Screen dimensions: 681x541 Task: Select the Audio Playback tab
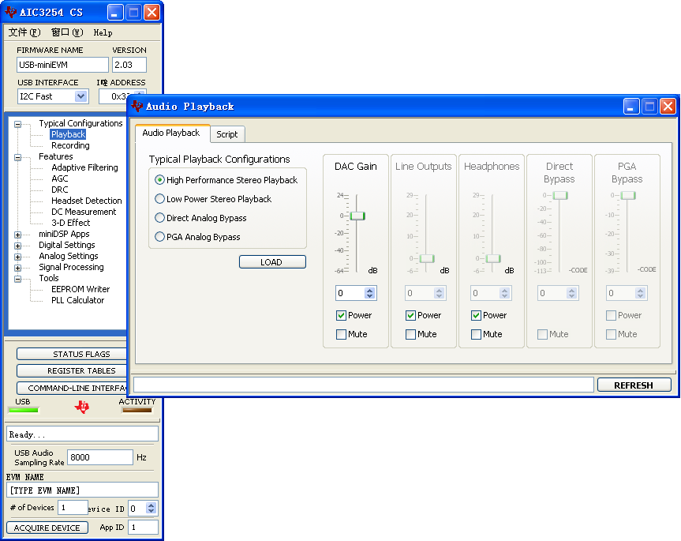click(171, 133)
